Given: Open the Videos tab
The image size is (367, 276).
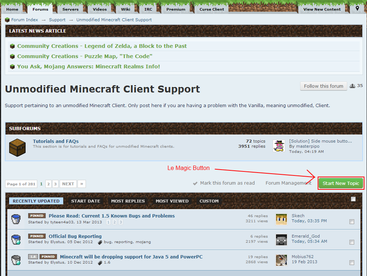Looking at the screenshot, I should tap(100, 10).
